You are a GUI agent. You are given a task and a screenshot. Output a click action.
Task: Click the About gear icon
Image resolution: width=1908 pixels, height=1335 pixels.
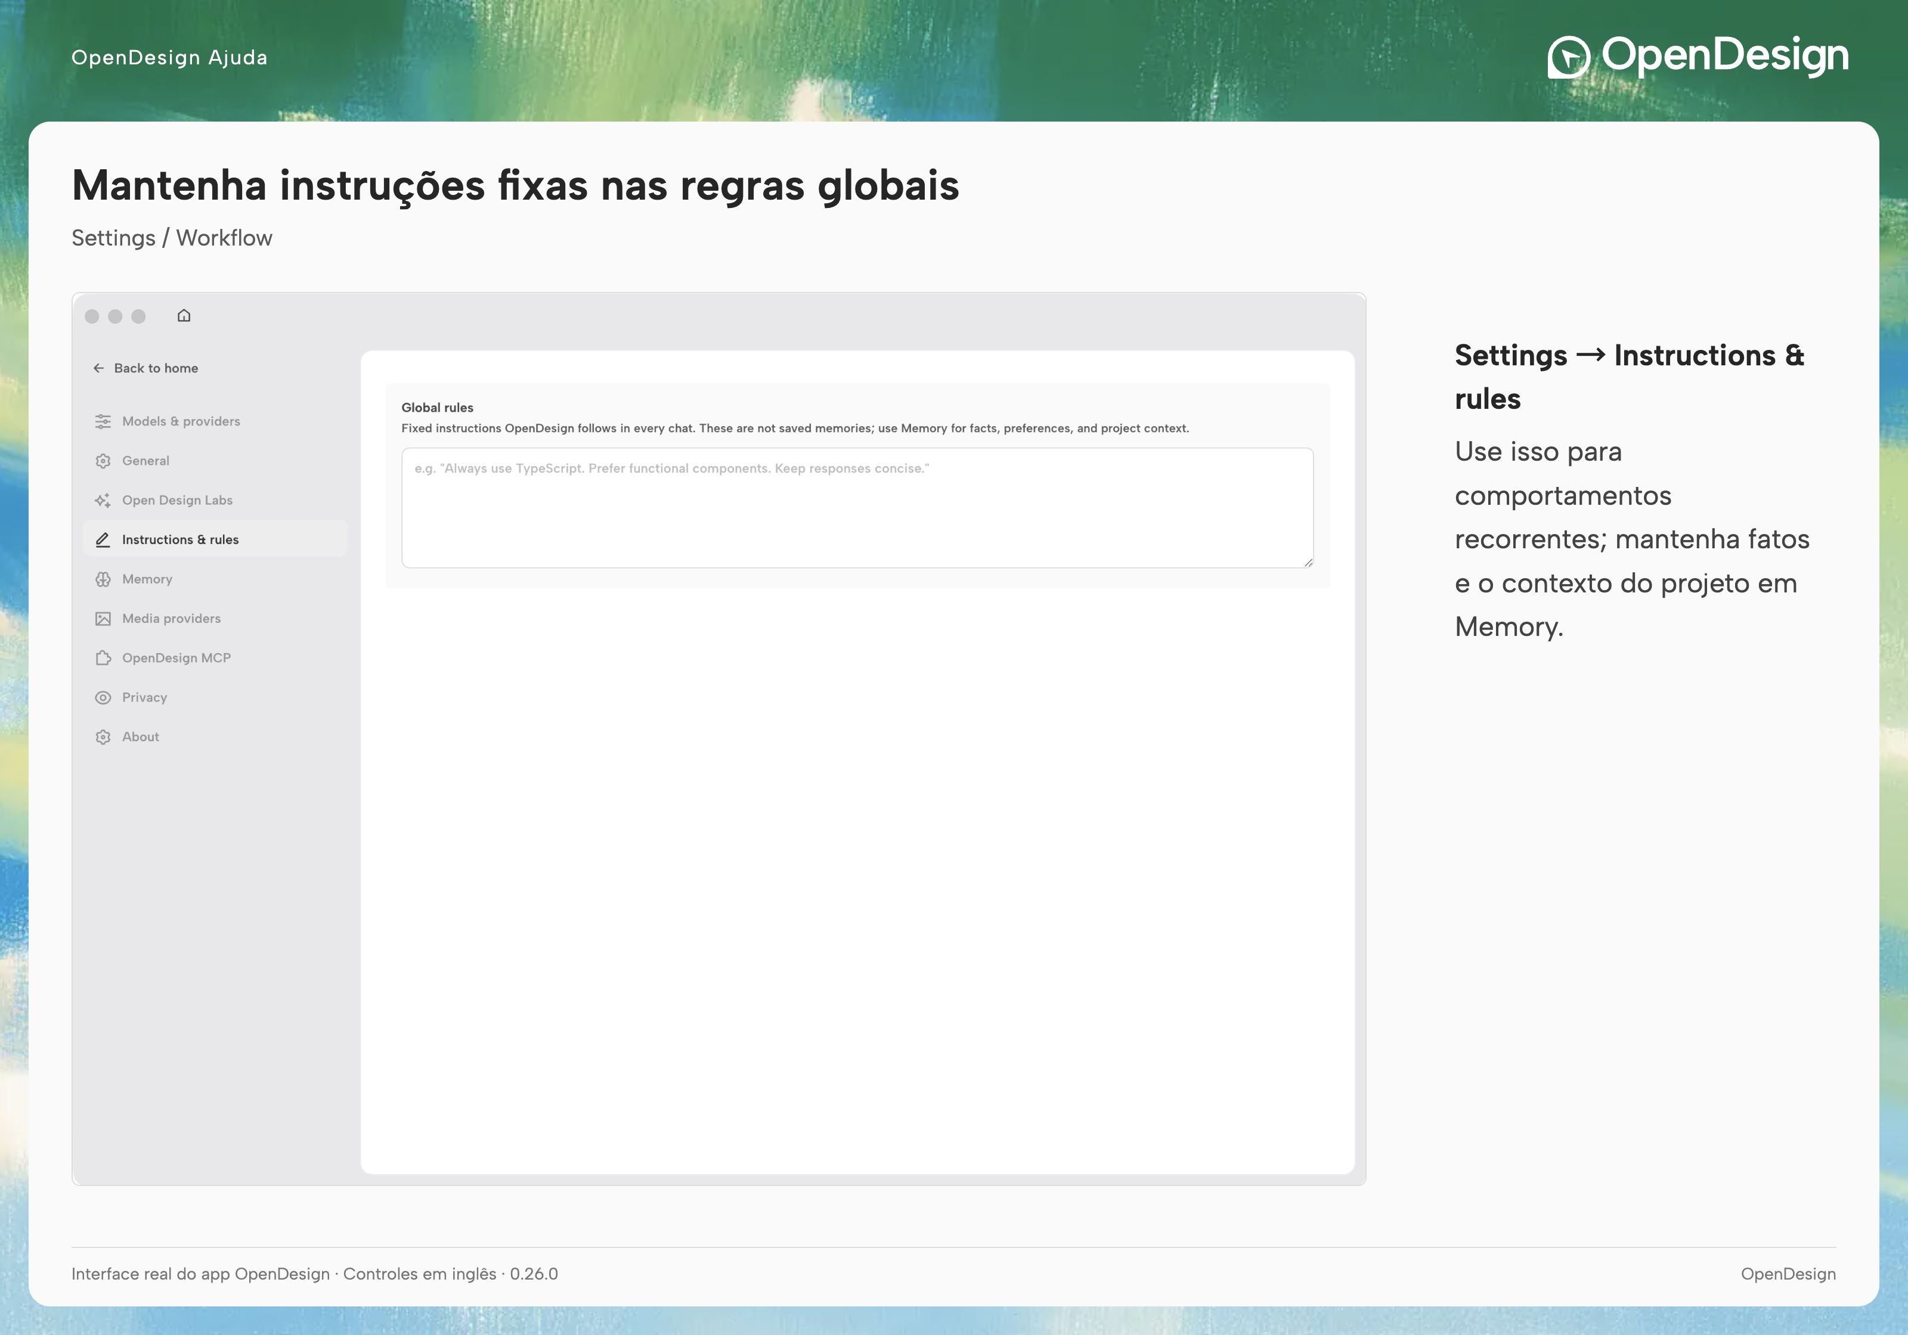coord(103,737)
